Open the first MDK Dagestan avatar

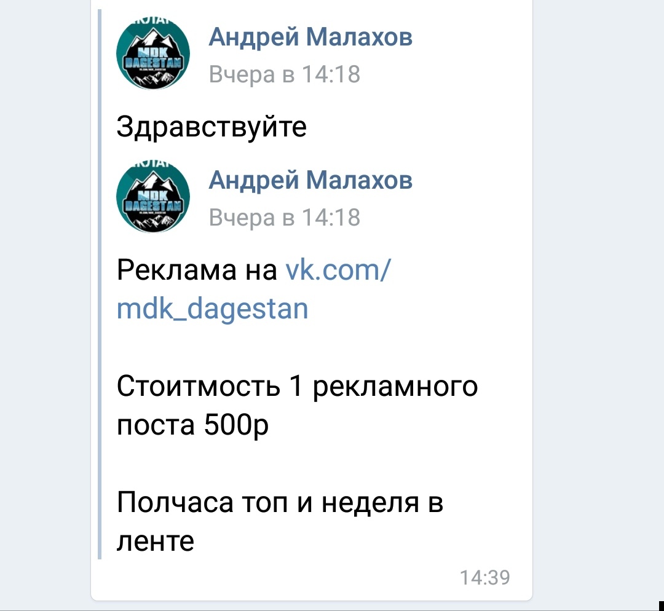(x=153, y=53)
